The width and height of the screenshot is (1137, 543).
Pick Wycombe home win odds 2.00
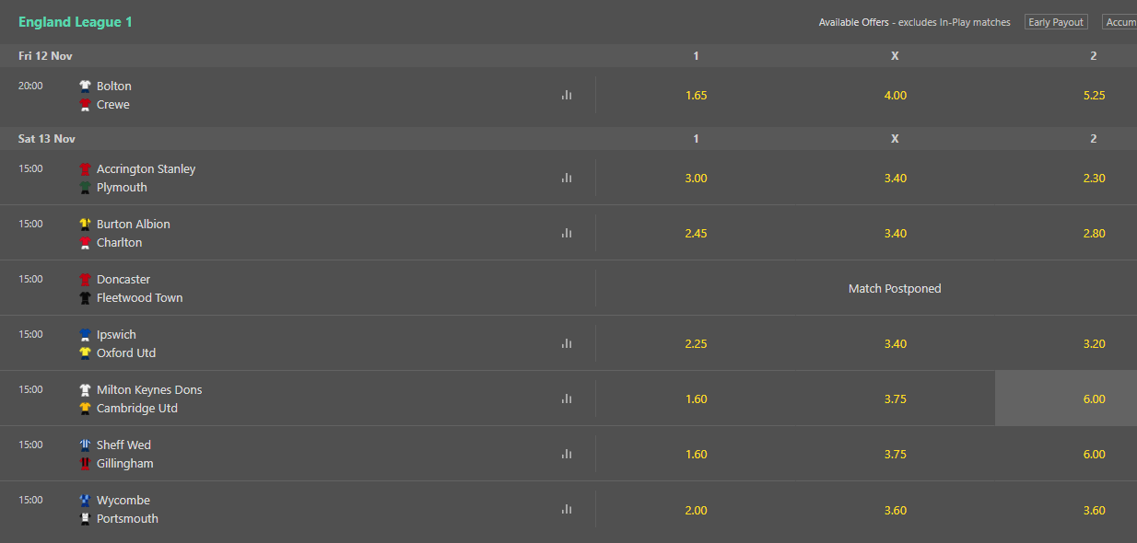696,510
